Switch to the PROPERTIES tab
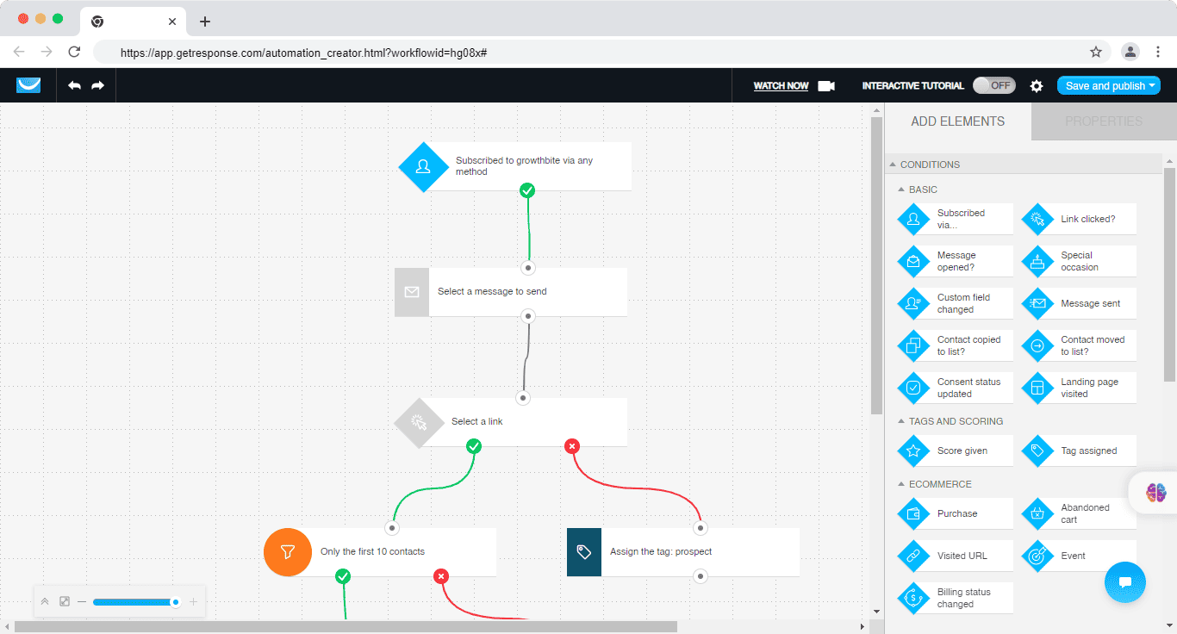The height and width of the screenshot is (634, 1177). click(1103, 121)
